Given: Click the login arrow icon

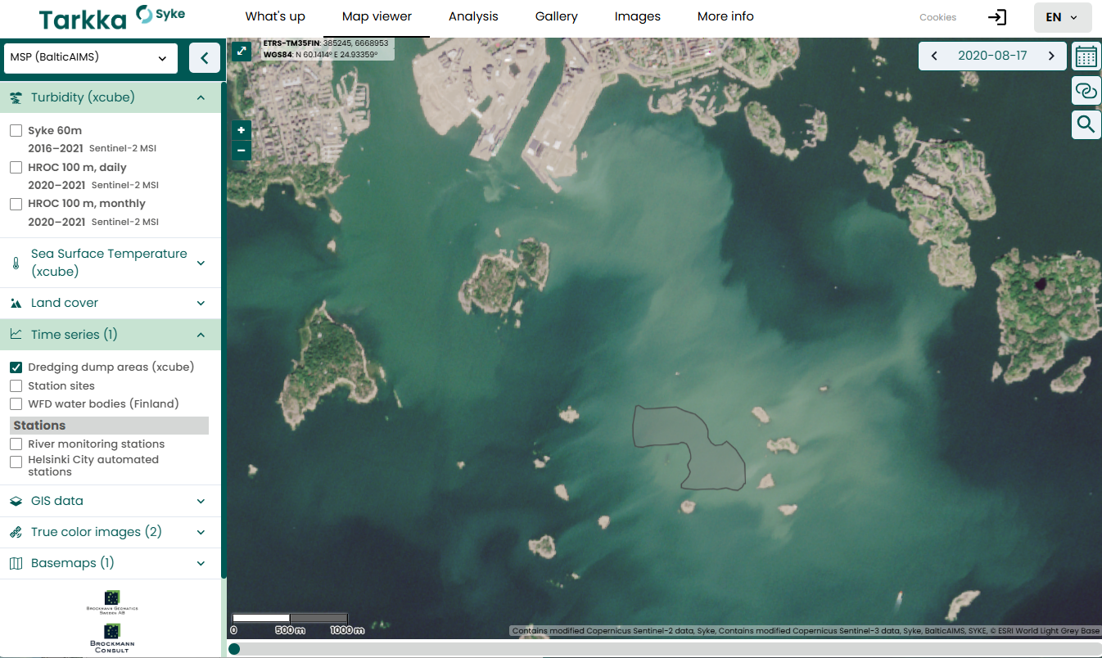Looking at the screenshot, I should [x=996, y=17].
